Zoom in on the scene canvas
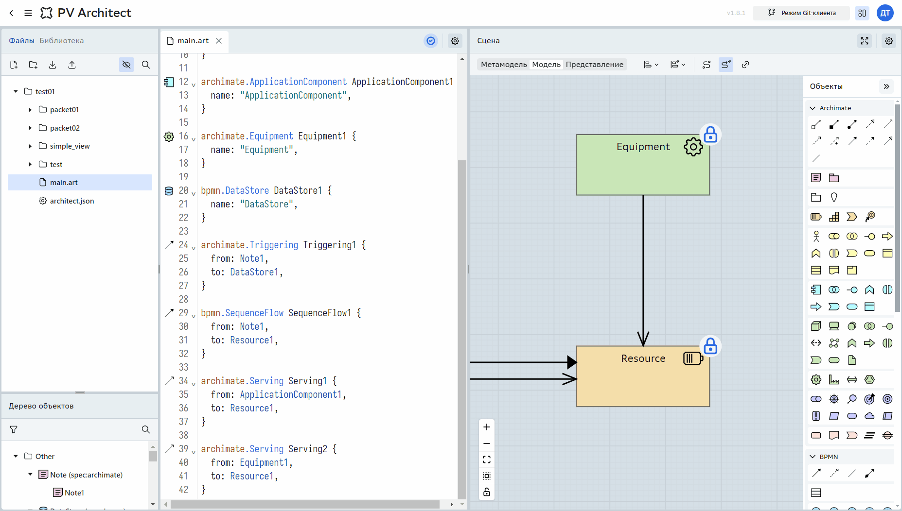Viewport: 902px width, 511px height. [x=487, y=427]
